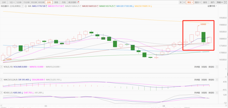
Task: Open the MA indicator settings gear
Action: [26, 6]
